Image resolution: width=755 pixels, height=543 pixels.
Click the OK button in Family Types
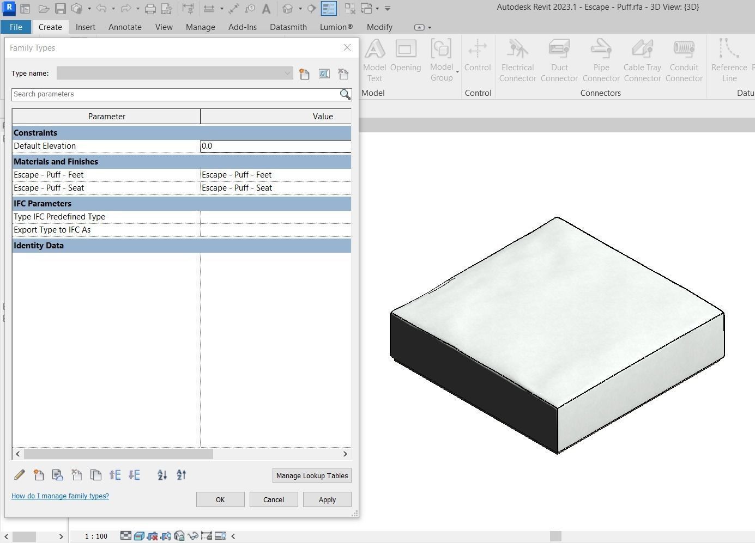pos(220,499)
